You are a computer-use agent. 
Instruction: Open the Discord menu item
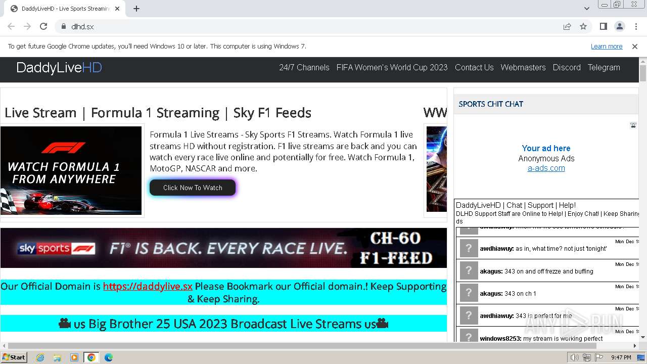tap(567, 67)
